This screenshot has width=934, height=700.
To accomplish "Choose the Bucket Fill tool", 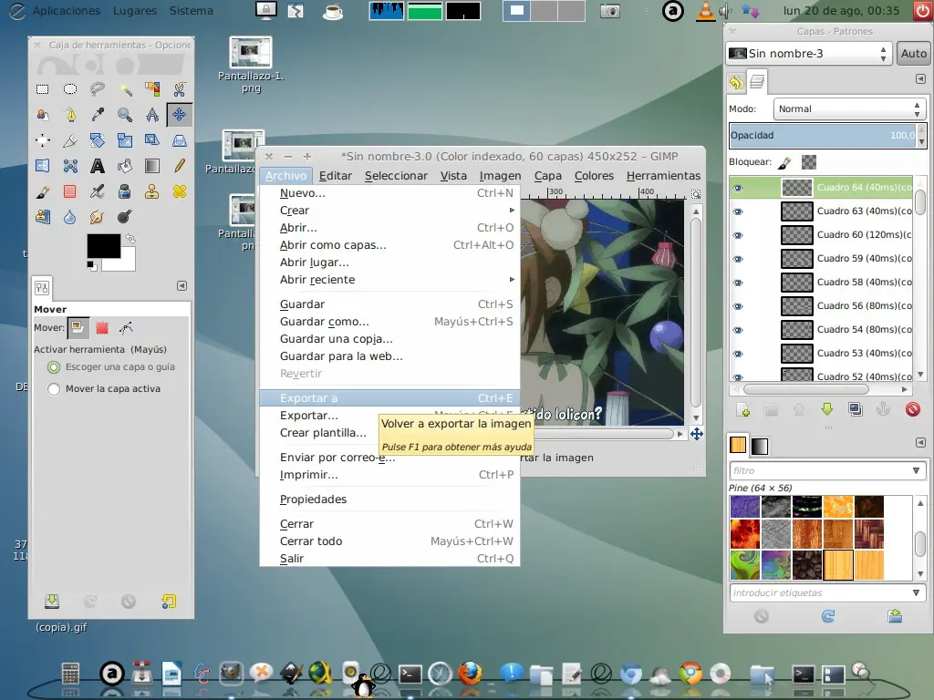I will [125, 166].
